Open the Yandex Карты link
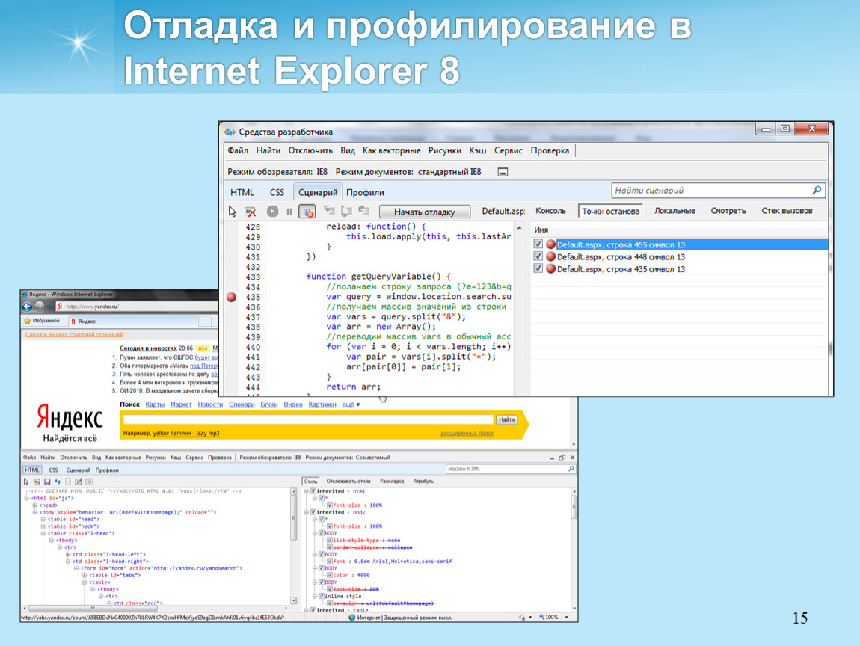Screen dimensions: 860x646 (155, 404)
